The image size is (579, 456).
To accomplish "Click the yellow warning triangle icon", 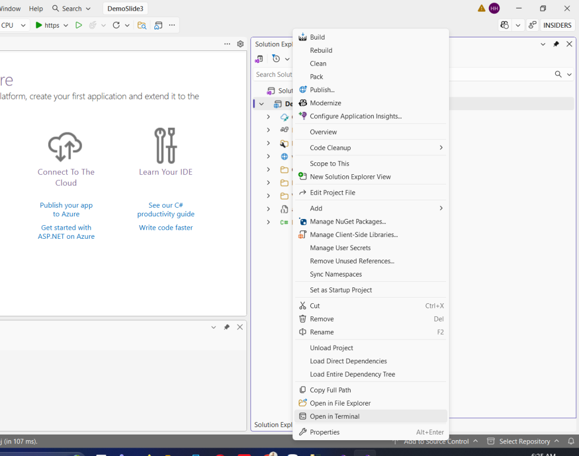I will pos(481,8).
